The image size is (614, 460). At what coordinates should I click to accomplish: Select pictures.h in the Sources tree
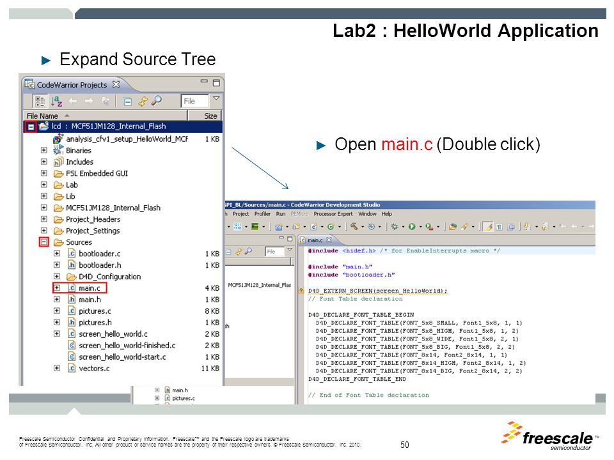pos(95,322)
